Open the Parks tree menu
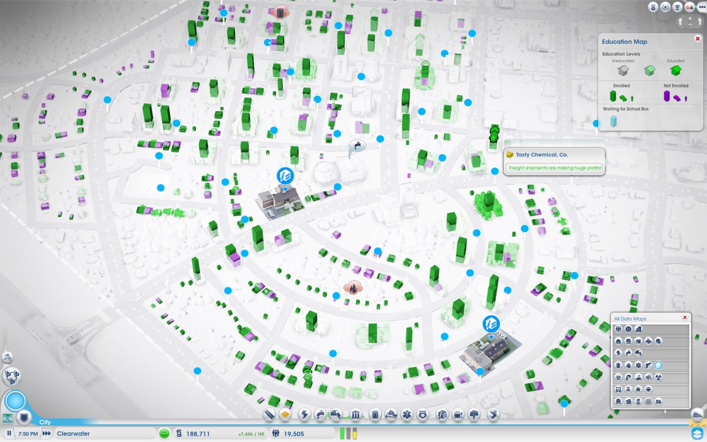 click(474, 415)
